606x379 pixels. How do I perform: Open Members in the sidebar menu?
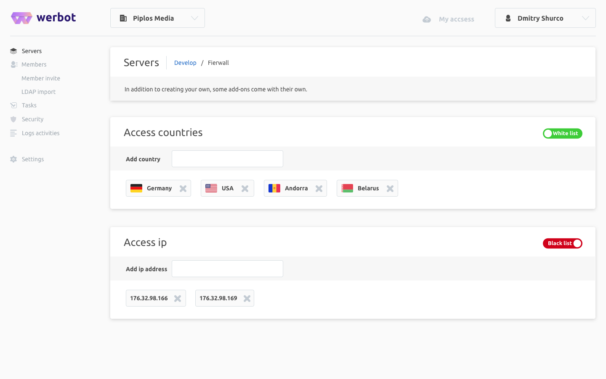point(34,64)
